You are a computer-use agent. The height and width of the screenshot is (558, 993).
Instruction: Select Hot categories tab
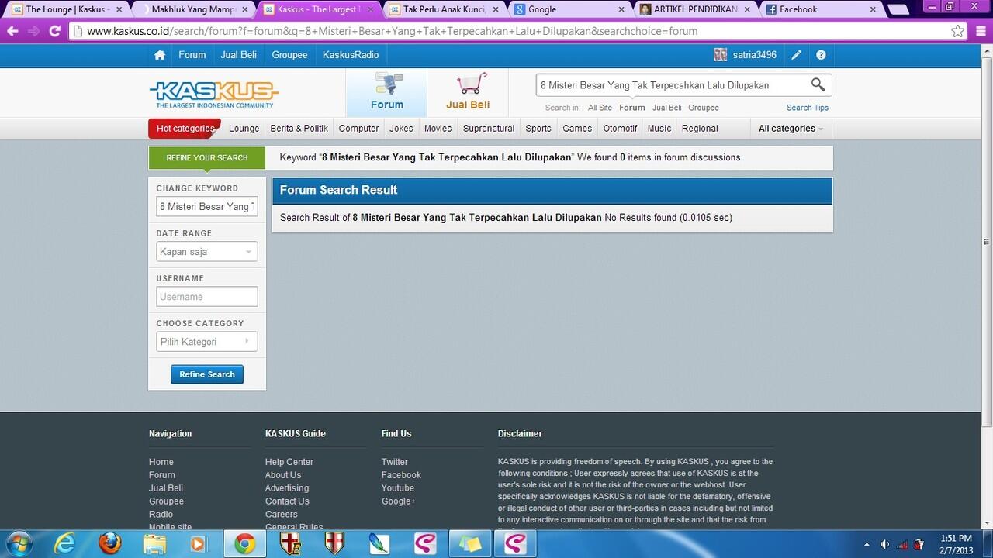pyautogui.click(x=185, y=129)
